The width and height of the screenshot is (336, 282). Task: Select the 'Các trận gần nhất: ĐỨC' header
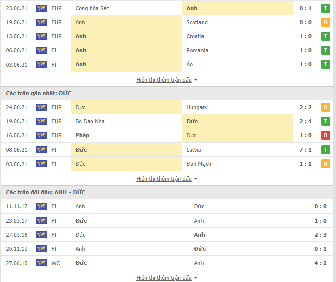(38, 93)
